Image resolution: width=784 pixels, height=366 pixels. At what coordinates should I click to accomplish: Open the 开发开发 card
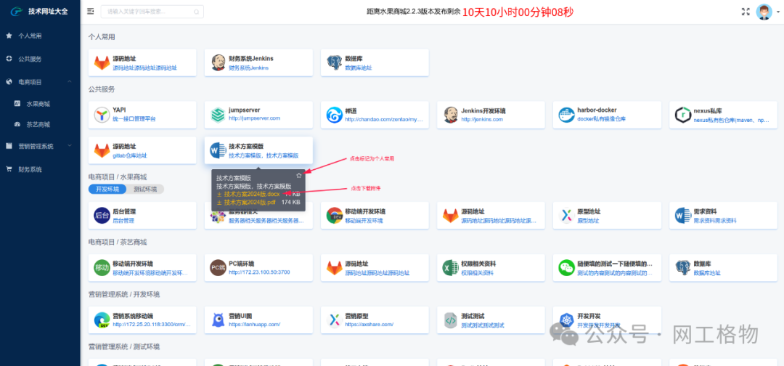tap(607, 320)
